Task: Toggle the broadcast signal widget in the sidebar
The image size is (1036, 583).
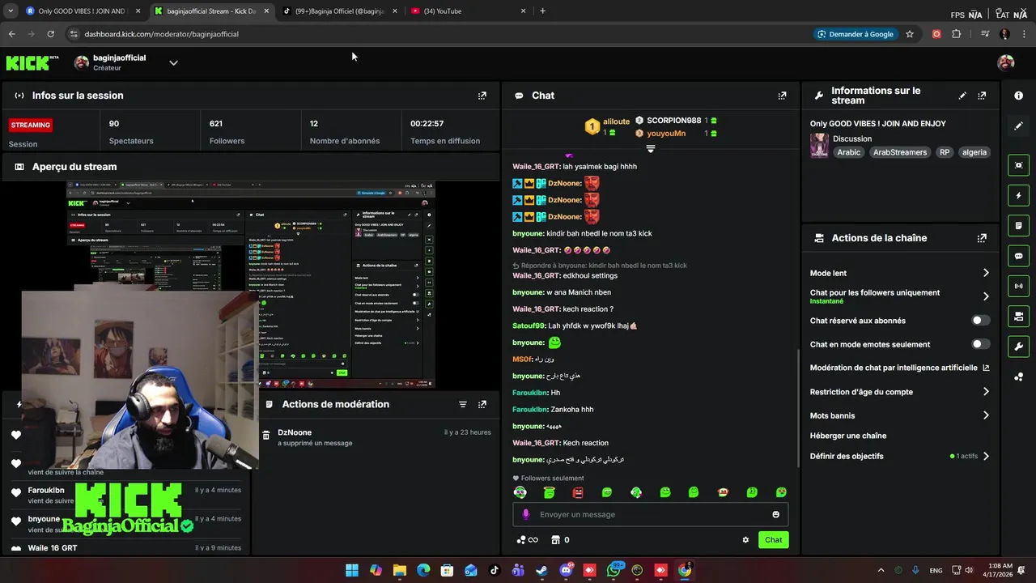Action: [1018, 286]
